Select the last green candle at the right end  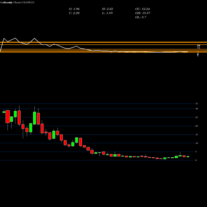pyautogui.click(x=188, y=156)
